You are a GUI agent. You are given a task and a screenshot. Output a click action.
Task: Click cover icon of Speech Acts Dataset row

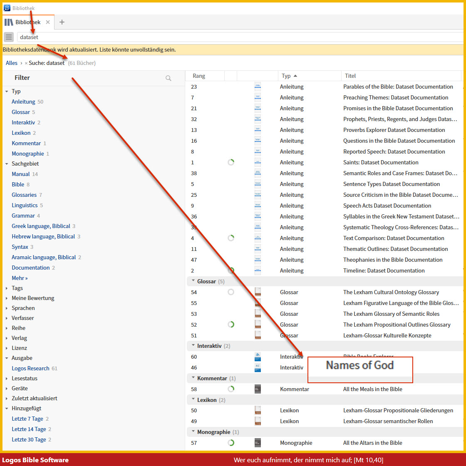click(x=258, y=206)
